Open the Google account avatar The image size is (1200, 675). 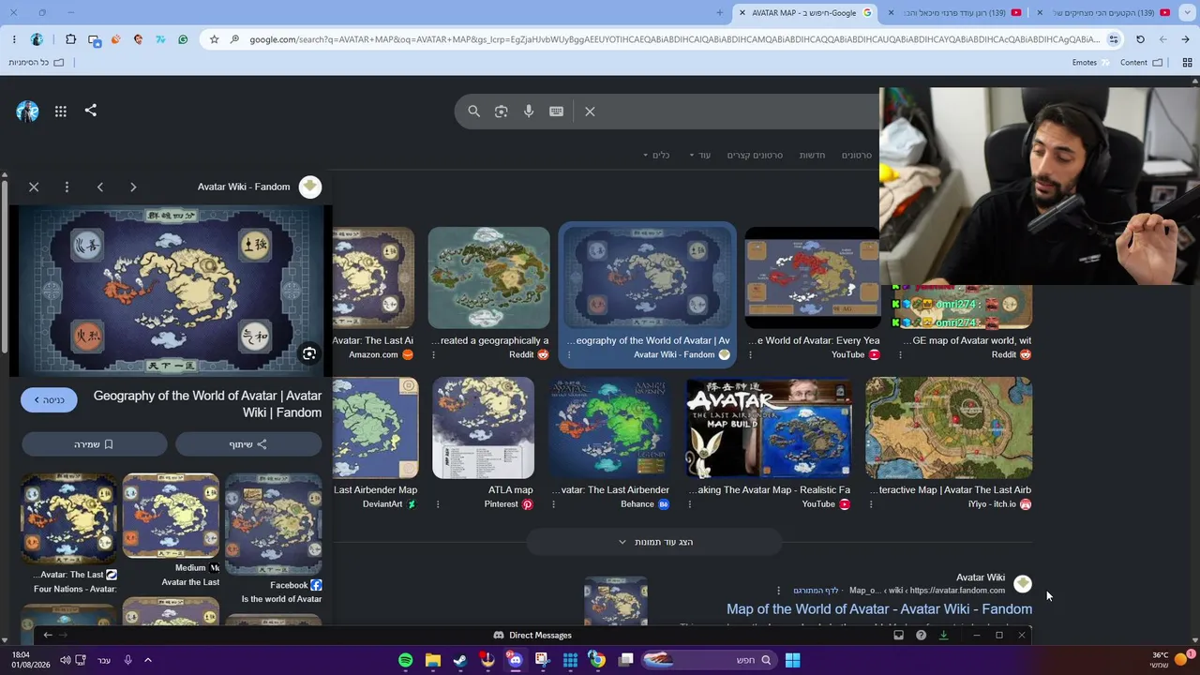27,112
